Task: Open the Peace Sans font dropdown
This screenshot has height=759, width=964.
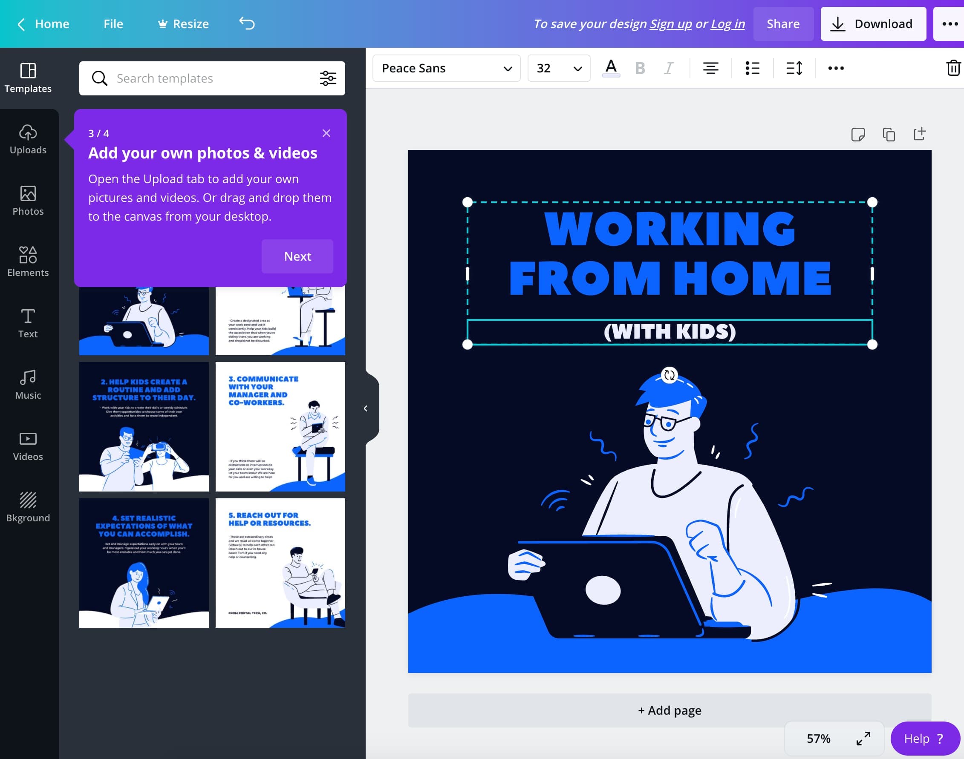Action: pyautogui.click(x=447, y=68)
